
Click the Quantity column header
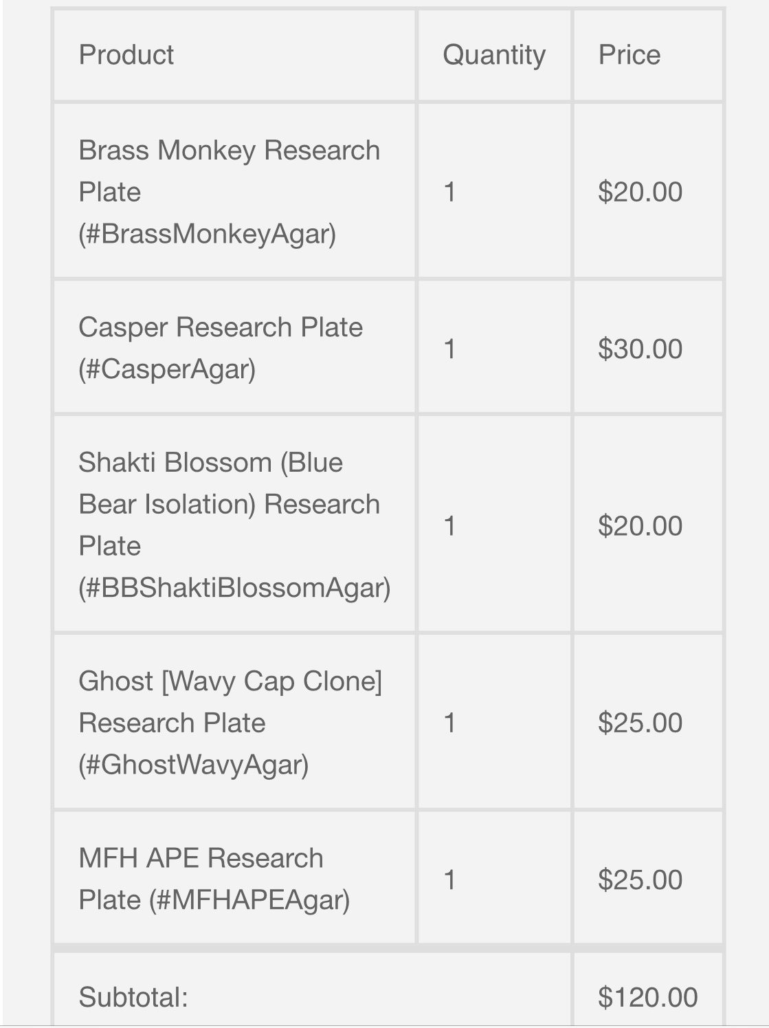(x=493, y=55)
